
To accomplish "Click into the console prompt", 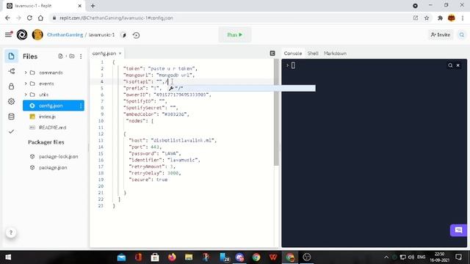I will tap(293, 65).
